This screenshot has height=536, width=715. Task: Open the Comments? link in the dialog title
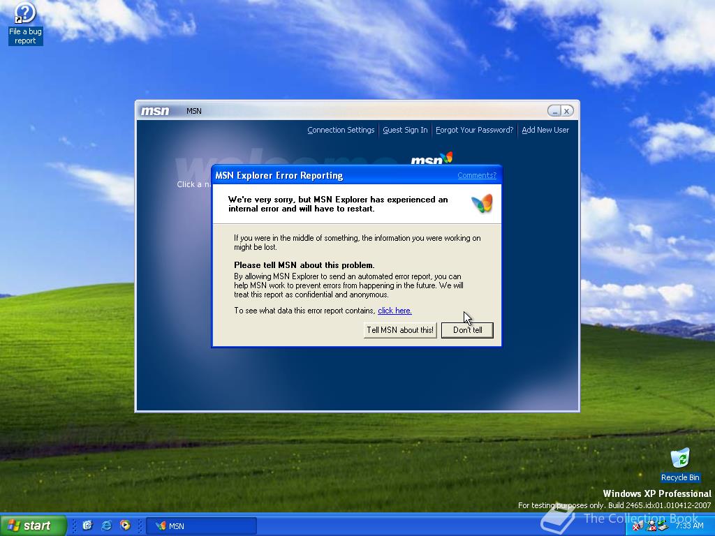pyautogui.click(x=476, y=175)
